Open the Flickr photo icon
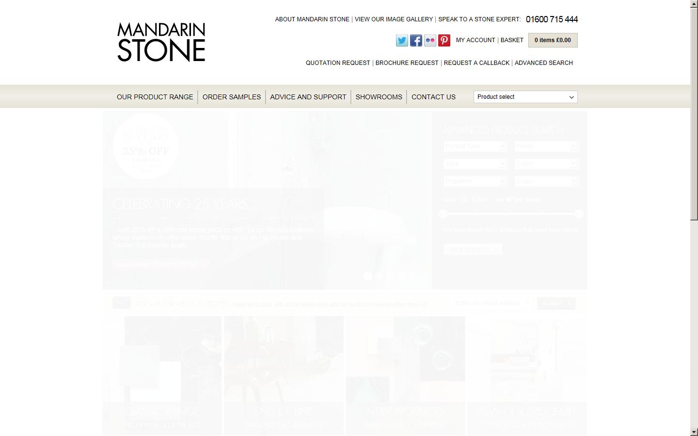 pyautogui.click(x=430, y=41)
